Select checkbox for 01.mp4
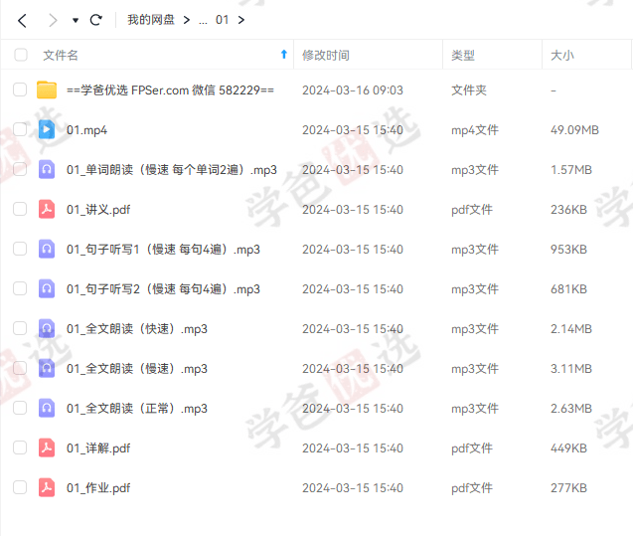 [20, 129]
